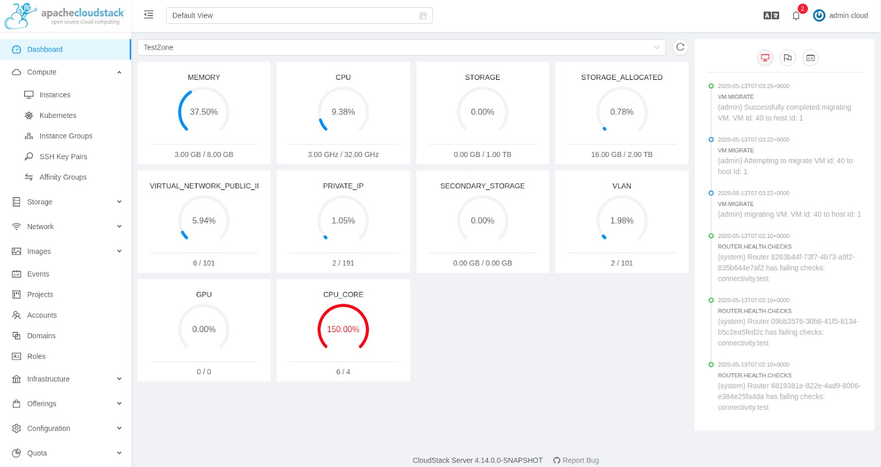Click the red notification count badge

click(x=802, y=9)
